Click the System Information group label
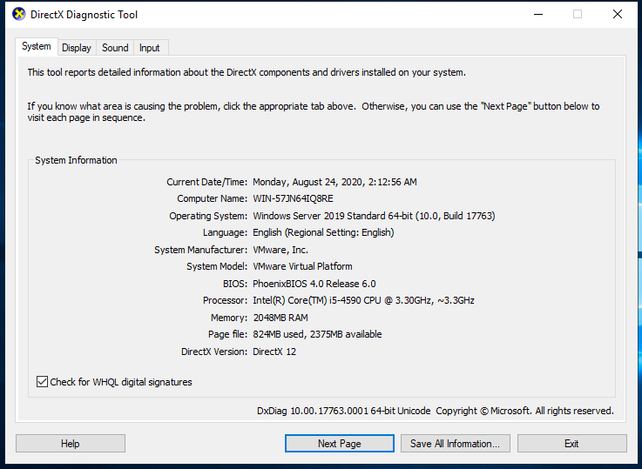 click(x=76, y=160)
